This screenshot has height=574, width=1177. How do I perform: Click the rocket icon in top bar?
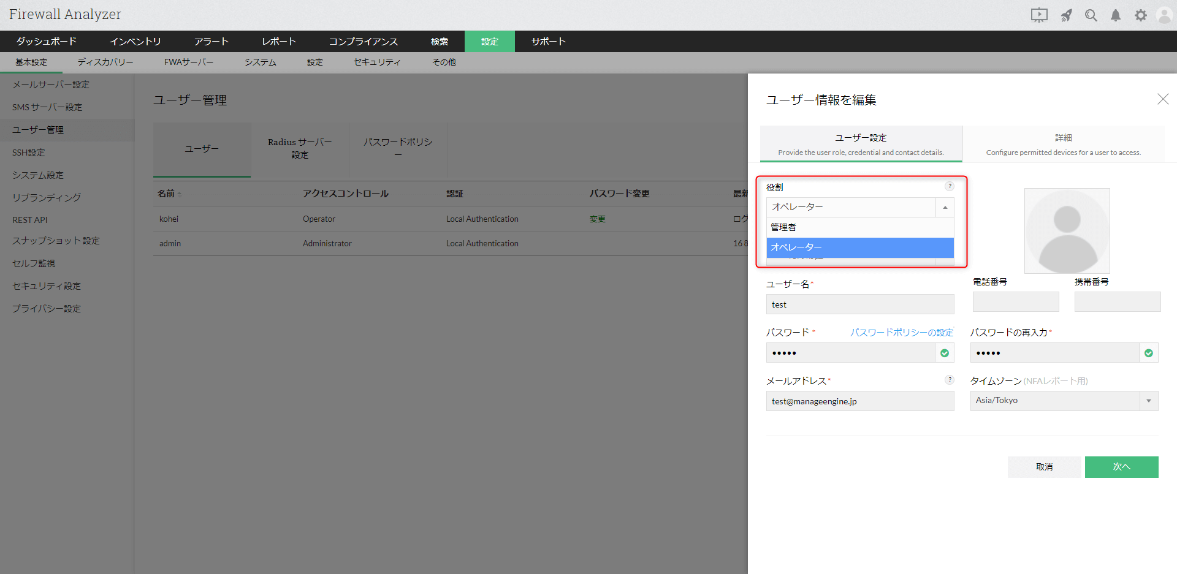tap(1067, 15)
